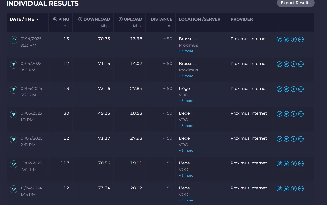Viewport: 327px width, 205px height.
Task: Click the 13.98 upload value
Action: tap(136, 39)
